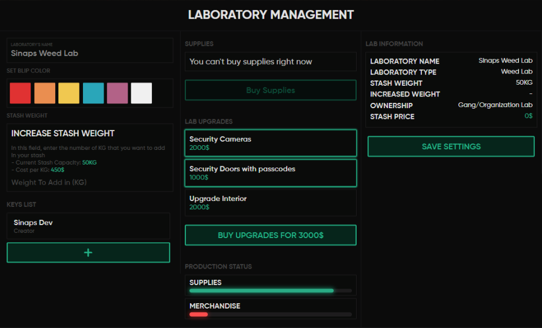Click the Supplies progress bar
The height and width of the screenshot is (328, 542).
coord(270,290)
